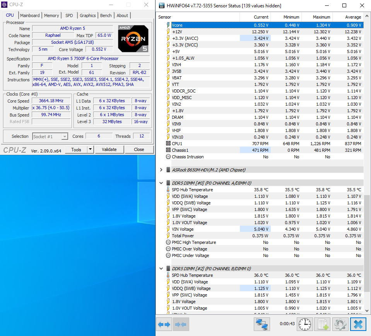
Task: Click the Current column header
Action: point(255,17)
